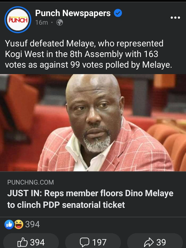Click the blue verified badge
The height and width of the screenshot is (248, 186).
(118, 13)
